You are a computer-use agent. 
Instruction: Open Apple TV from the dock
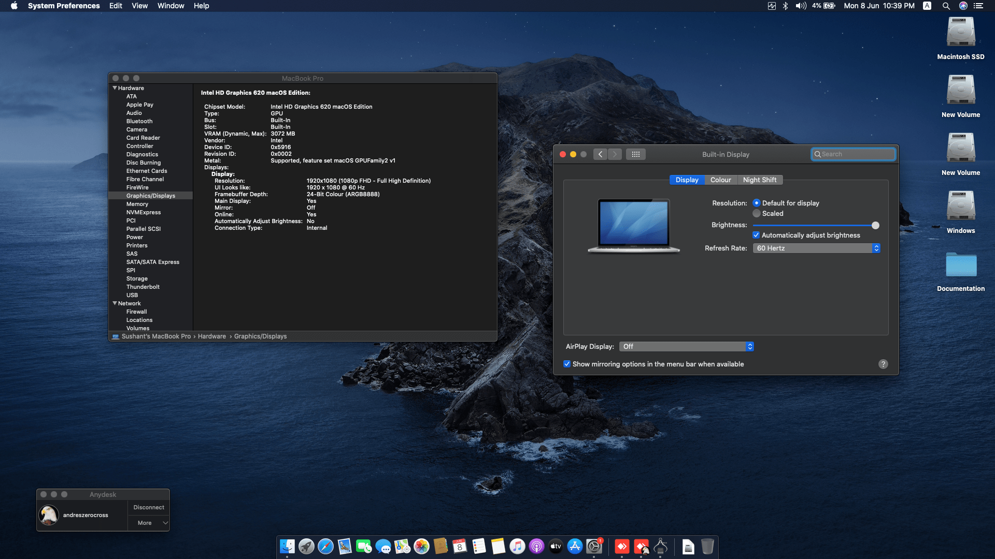click(556, 546)
